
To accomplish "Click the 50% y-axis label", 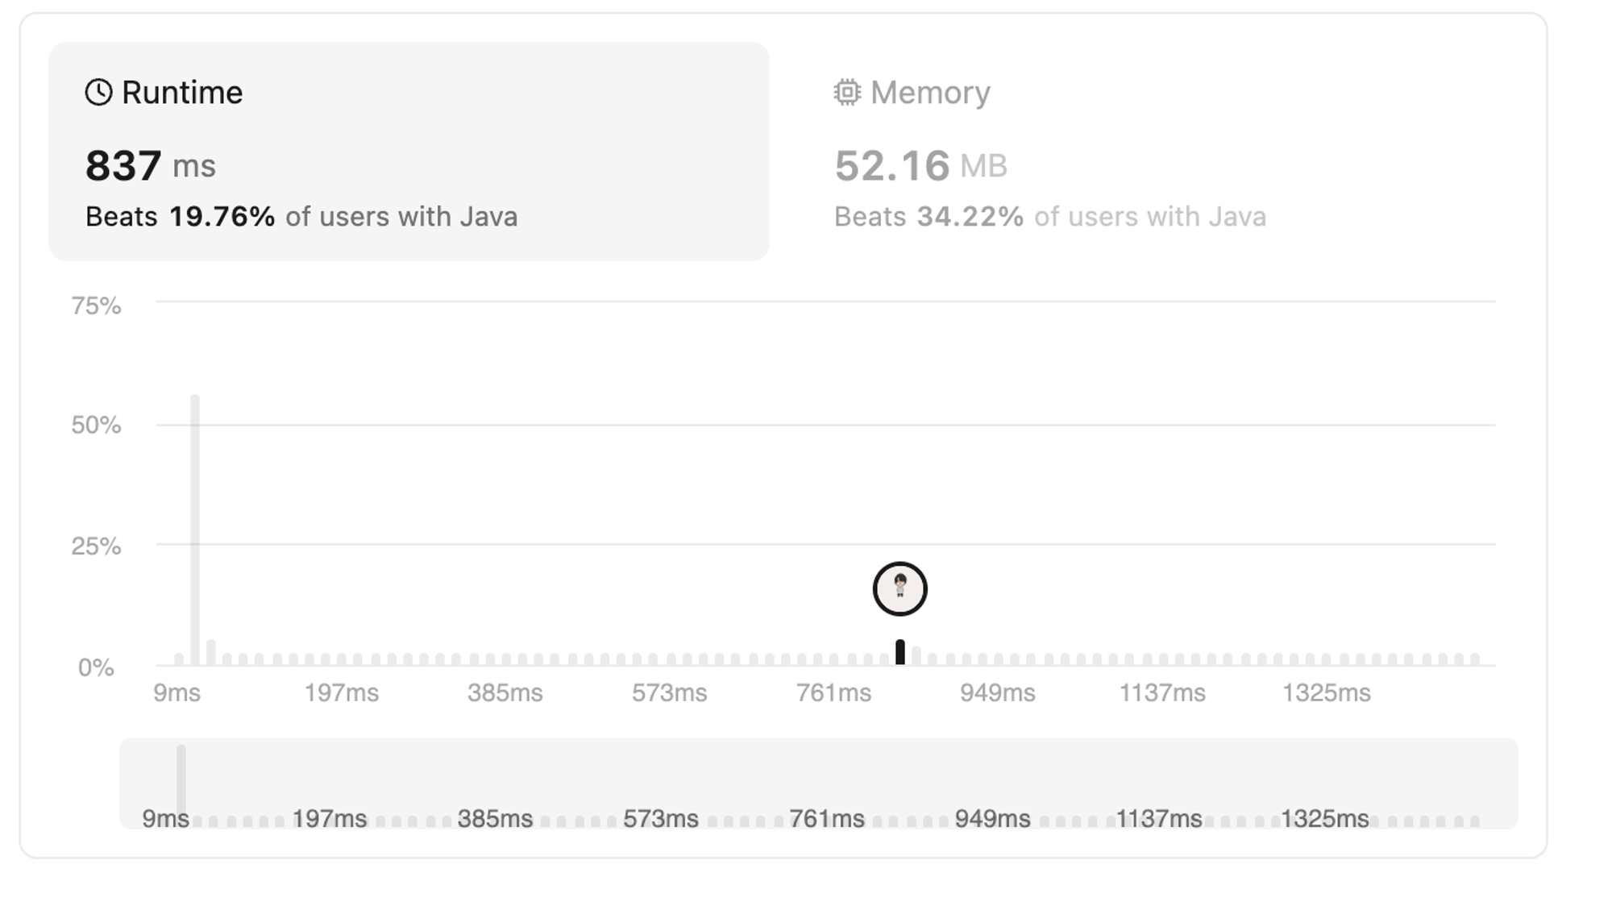I will [x=96, y=425].
